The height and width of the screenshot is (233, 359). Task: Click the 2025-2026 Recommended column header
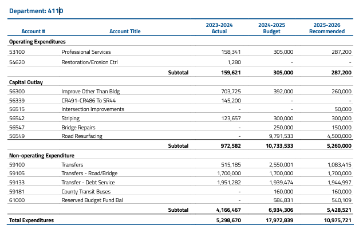(x=326, y=29)
